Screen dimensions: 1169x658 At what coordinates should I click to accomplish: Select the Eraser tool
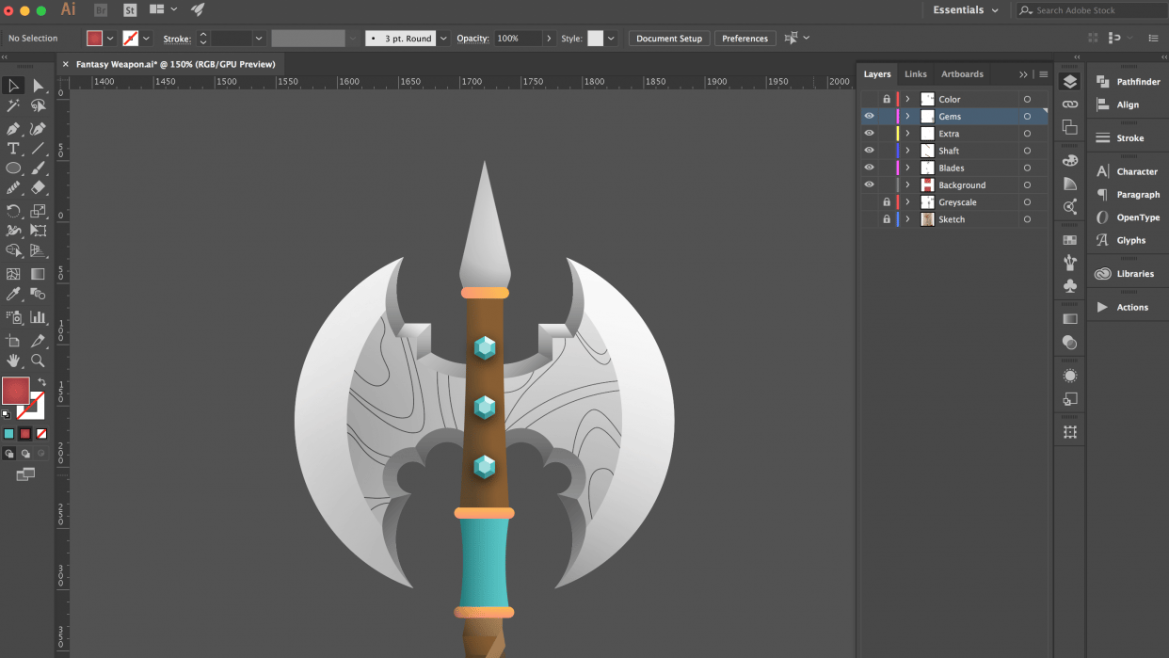pyautogui.click(x=38, y=187)
